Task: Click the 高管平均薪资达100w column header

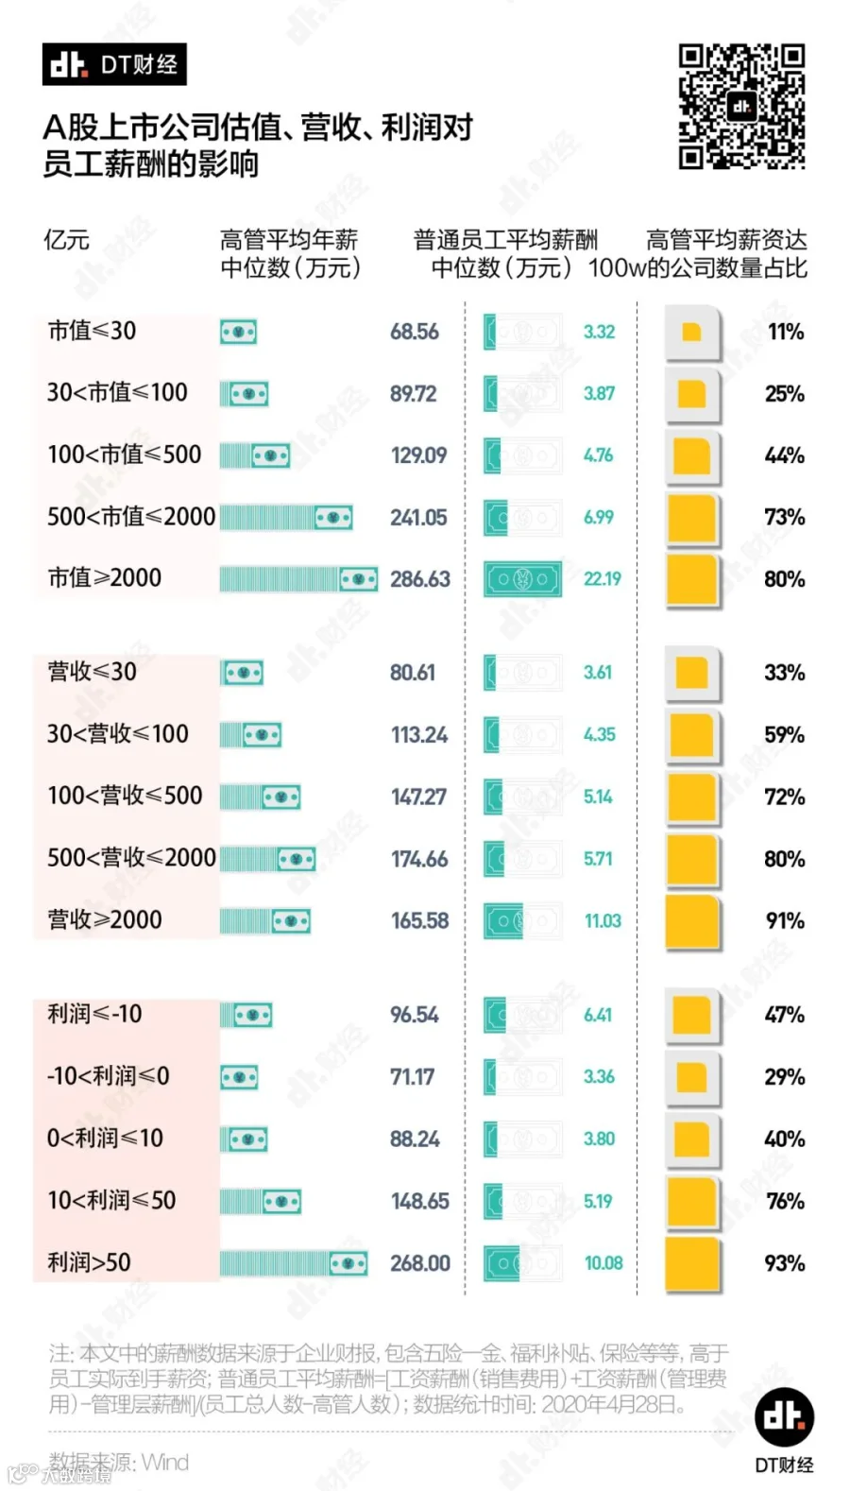Action: [698, 254]
